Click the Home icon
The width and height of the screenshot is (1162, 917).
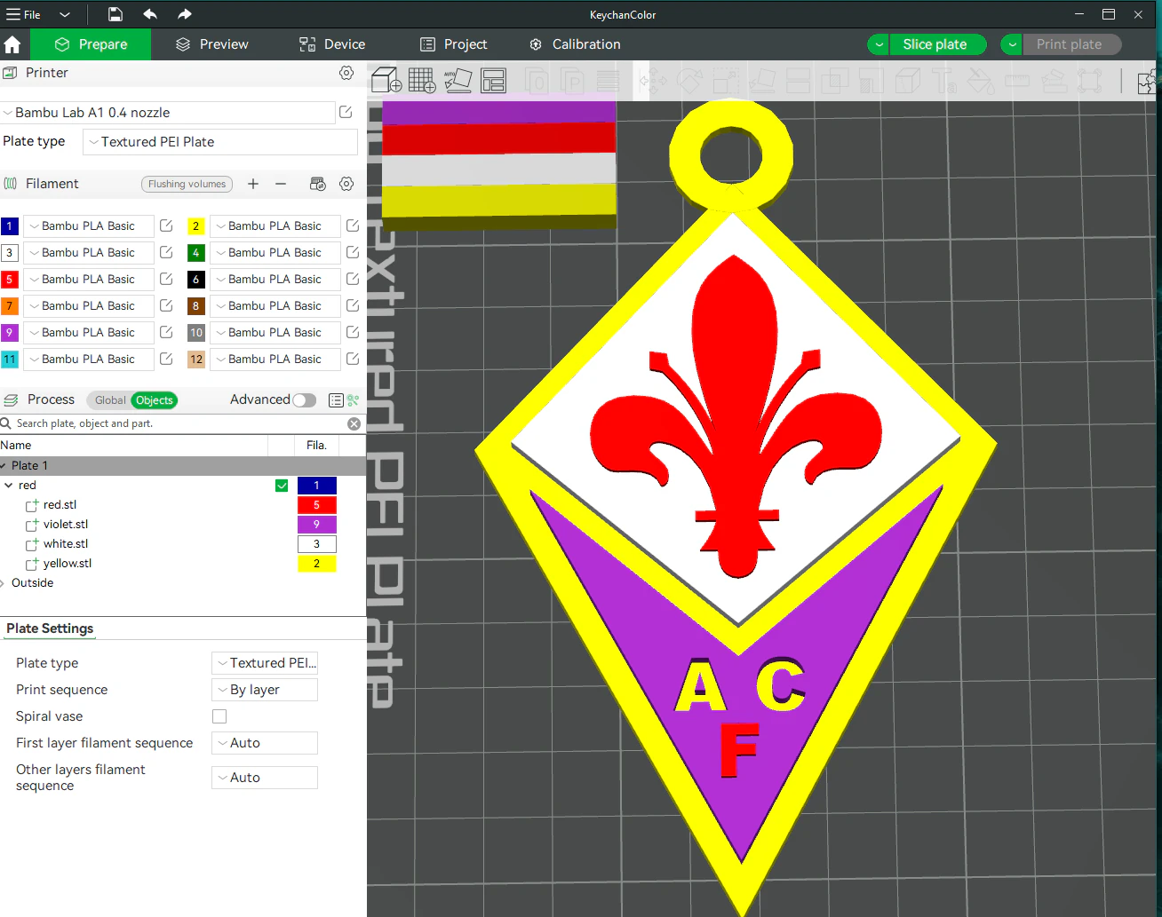tap(12, 44)
